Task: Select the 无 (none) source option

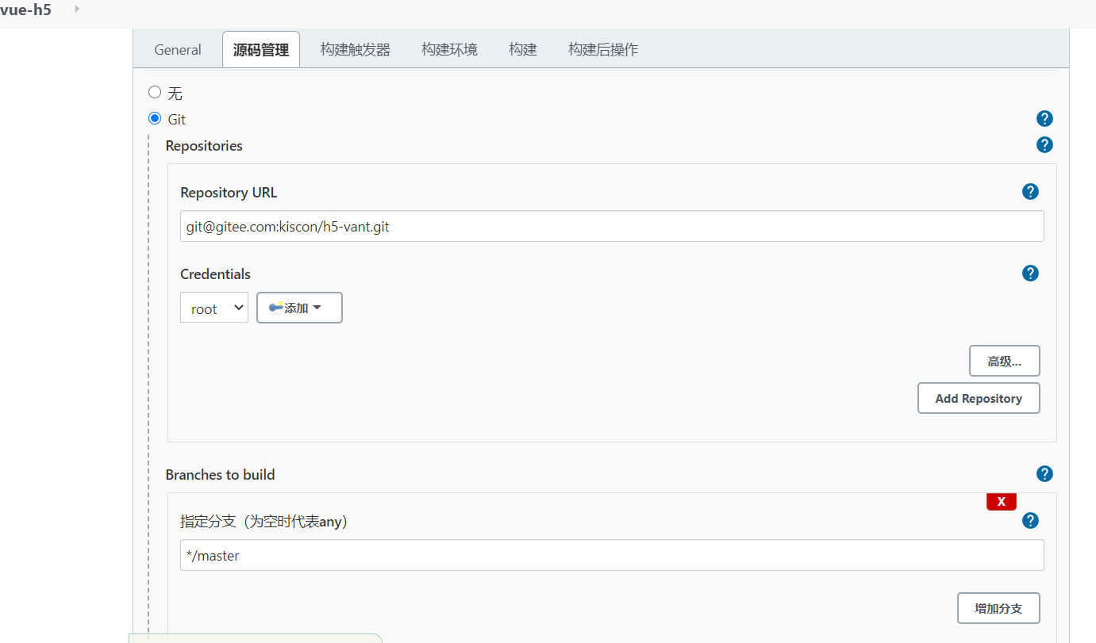Action: pos(155,92)
